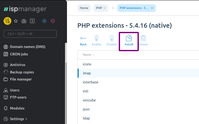Close the PHP tab
The width and height of the screenshot is (199, 124).
pos(105,8)
